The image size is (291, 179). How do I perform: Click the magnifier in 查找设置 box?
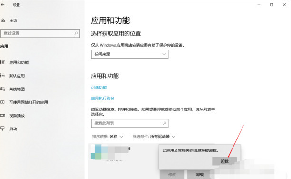pyautogui.click(x=76, y=33)
